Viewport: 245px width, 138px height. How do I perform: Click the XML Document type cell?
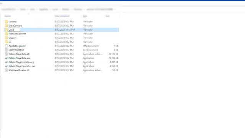(90, 46)
